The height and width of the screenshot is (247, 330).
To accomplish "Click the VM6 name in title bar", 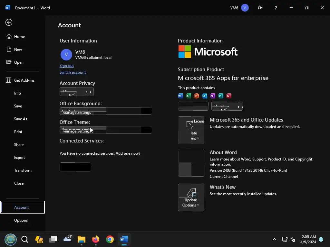I will pyautogui.click(x=234, y=8).
